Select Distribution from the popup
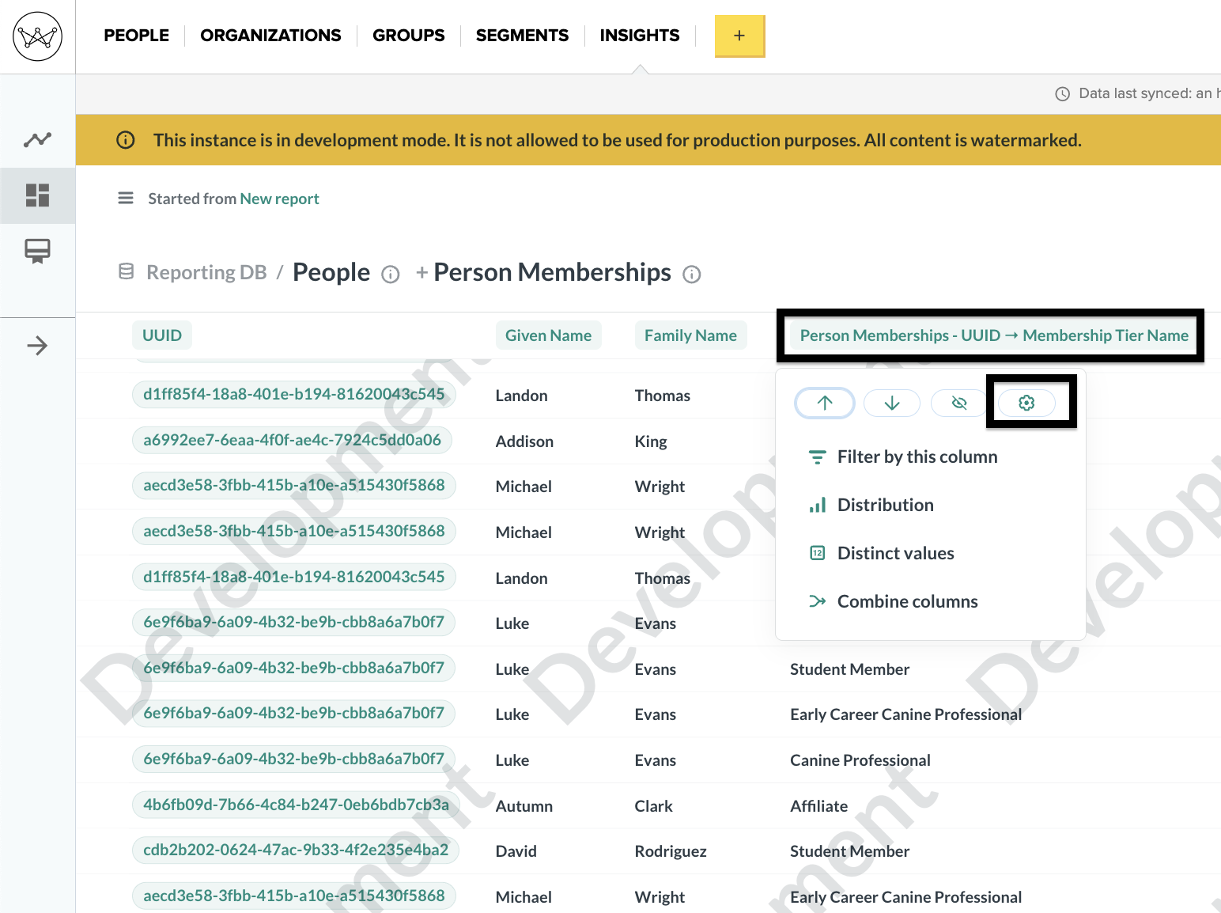Screen dimensions: 1221x913 point(871,505)
